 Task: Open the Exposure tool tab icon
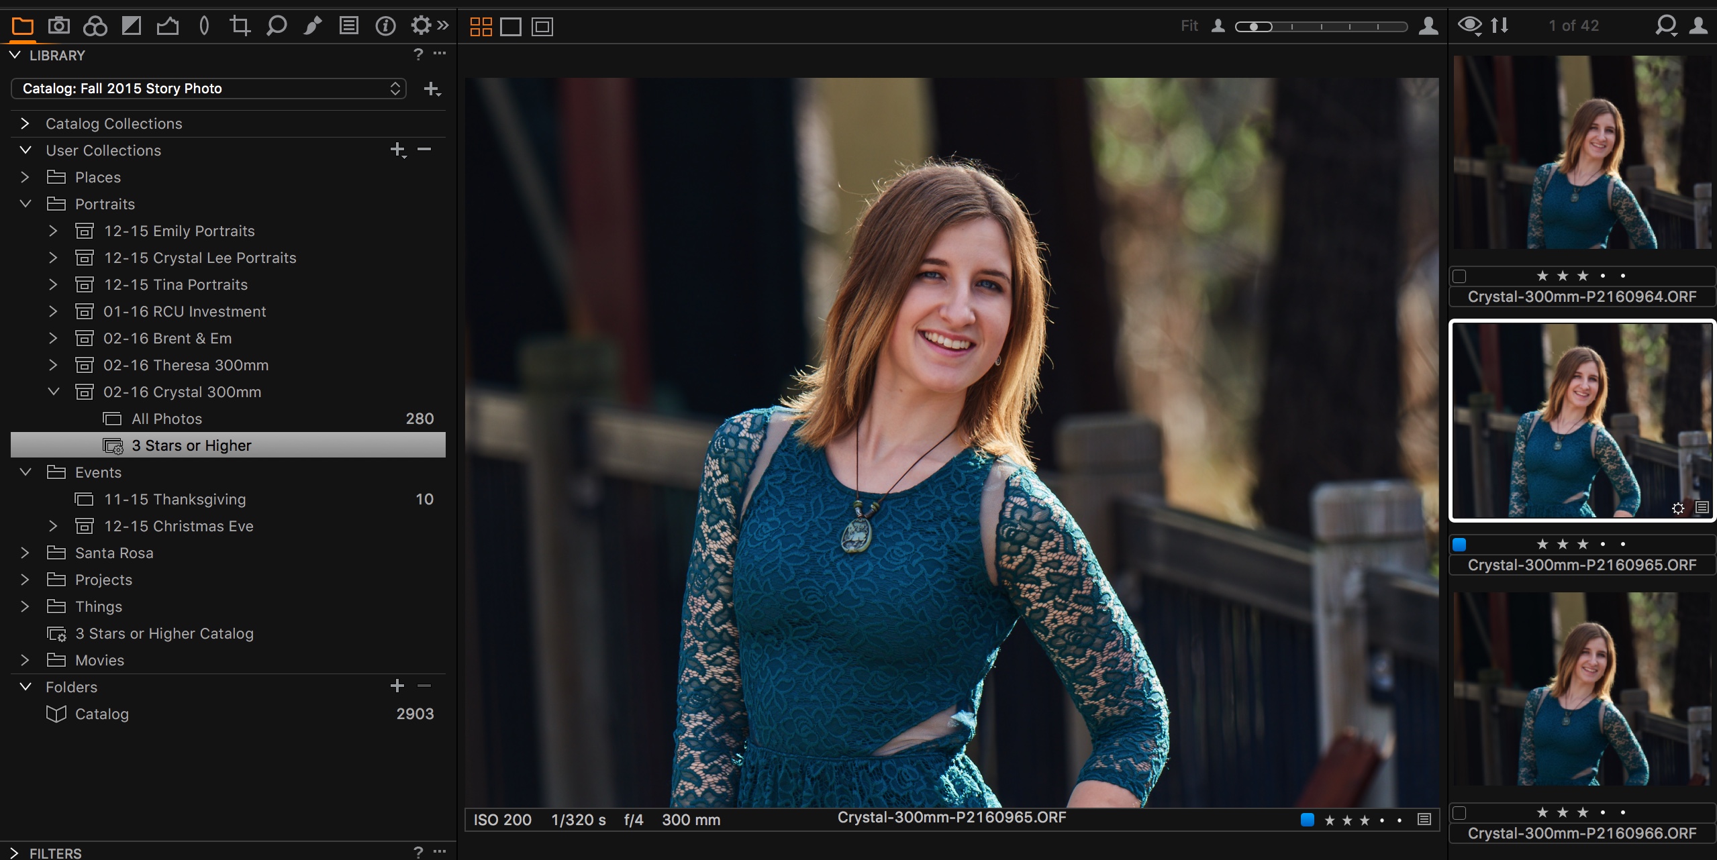pyautogui.click(x=132, y=26)
